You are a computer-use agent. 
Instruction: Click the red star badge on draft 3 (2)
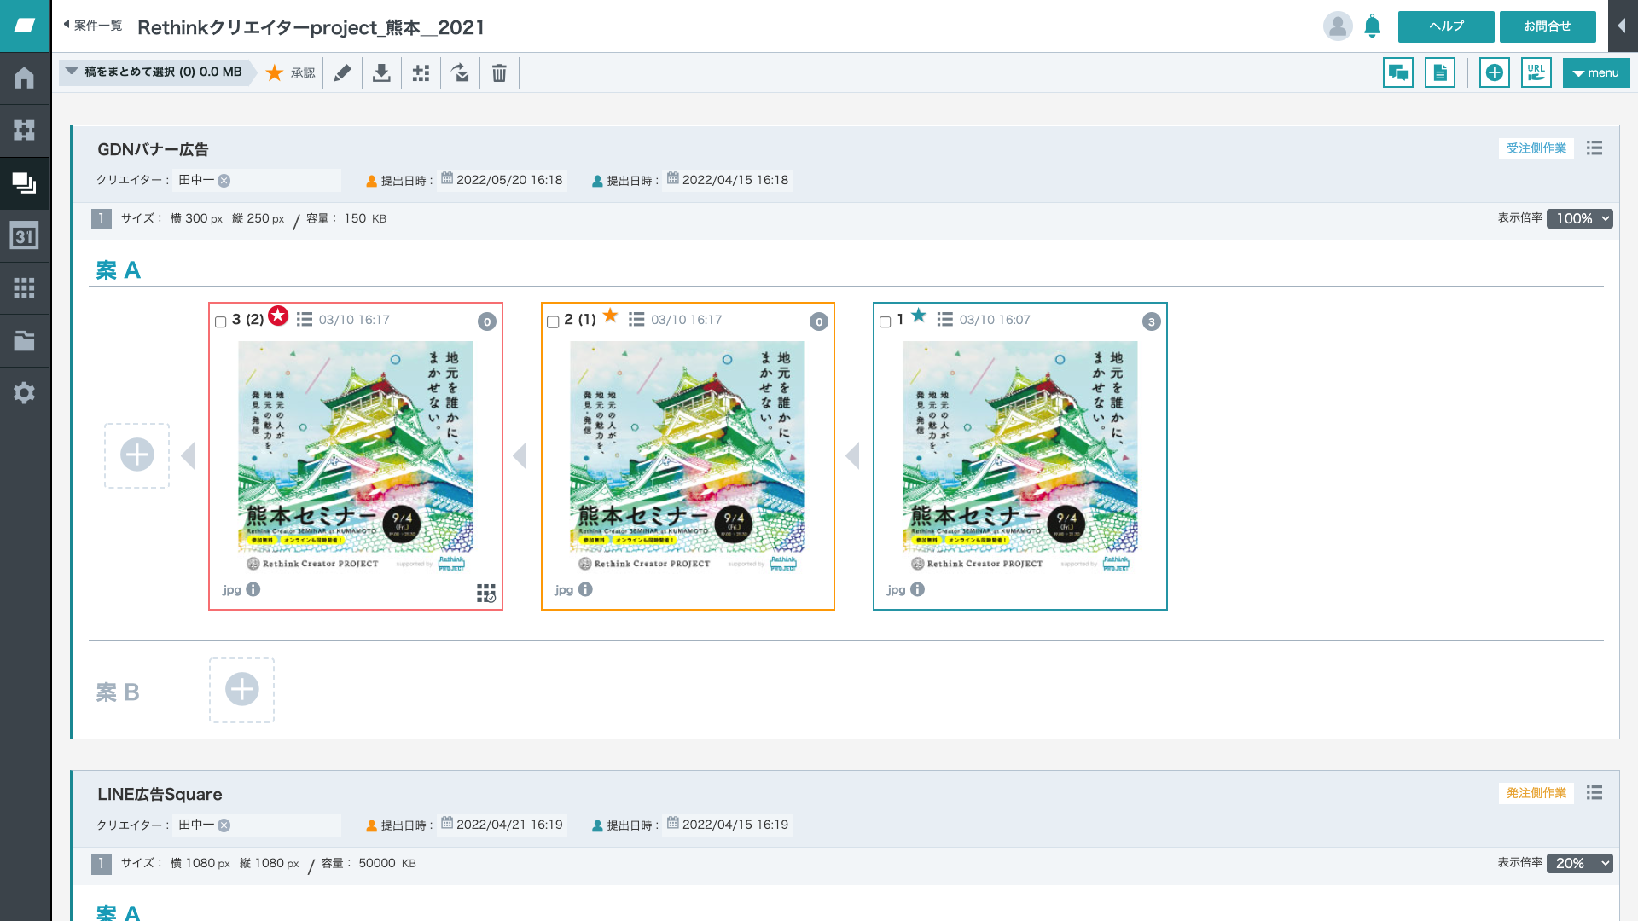click(278, 316)
